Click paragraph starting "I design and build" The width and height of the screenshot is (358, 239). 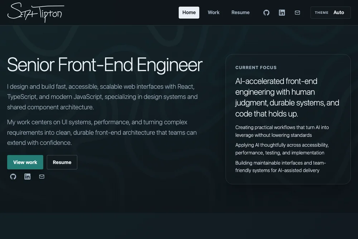102,97
